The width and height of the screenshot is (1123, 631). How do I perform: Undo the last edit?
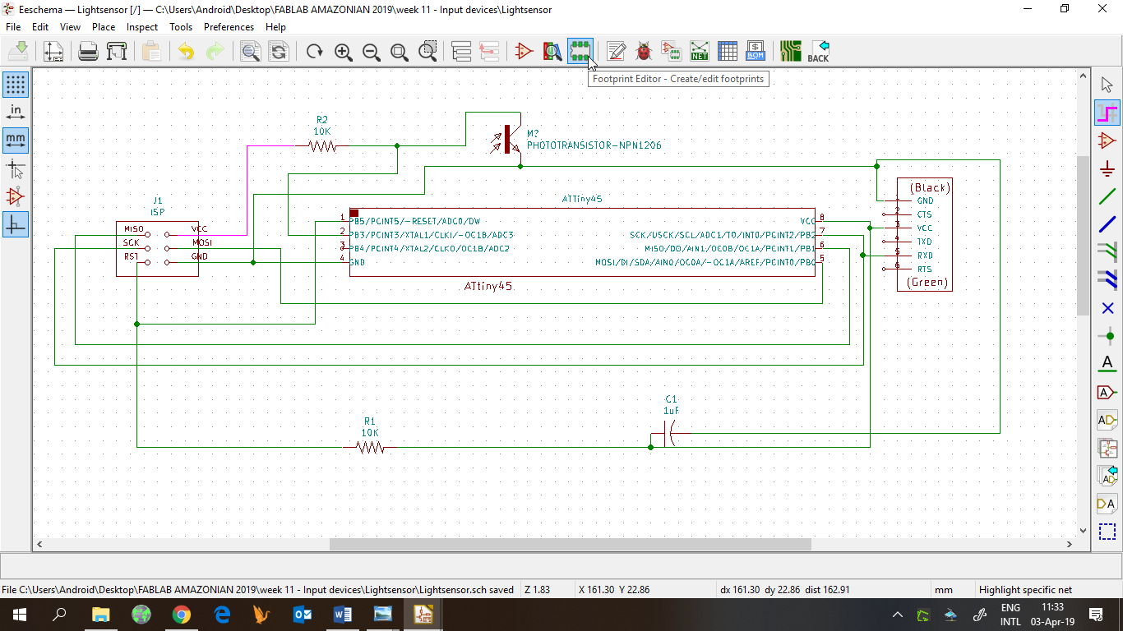tap(187, 51)
